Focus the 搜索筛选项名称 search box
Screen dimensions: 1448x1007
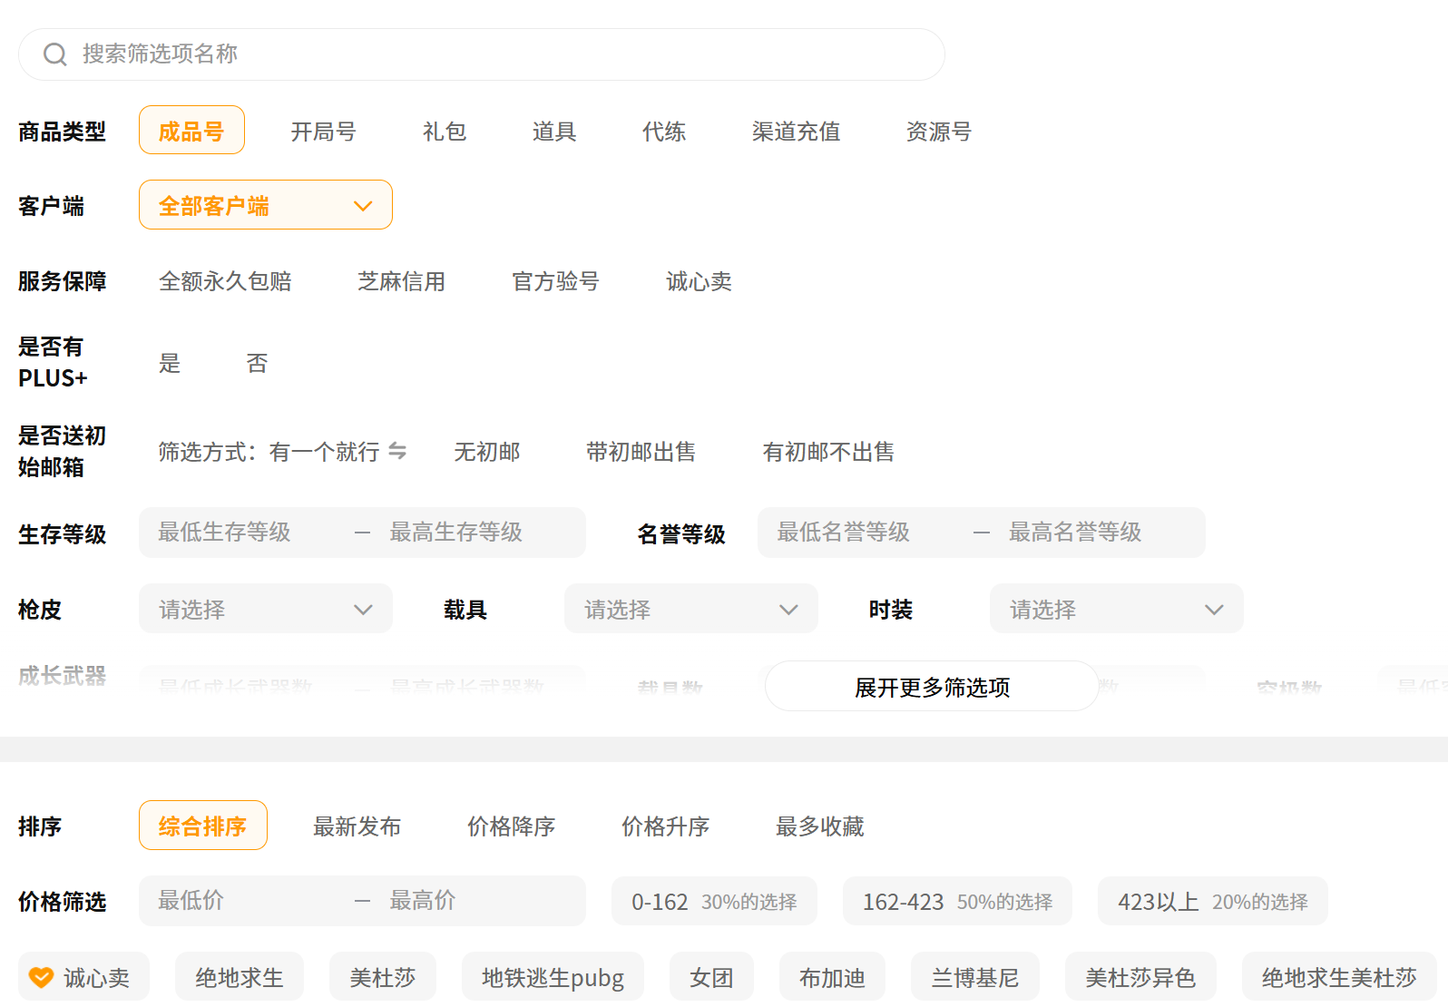[x=499, y=54]
